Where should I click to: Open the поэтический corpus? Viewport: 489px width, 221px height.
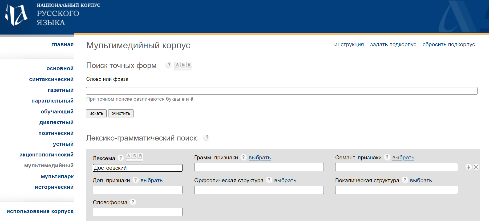pyautogui.click(x=56, y=133)
